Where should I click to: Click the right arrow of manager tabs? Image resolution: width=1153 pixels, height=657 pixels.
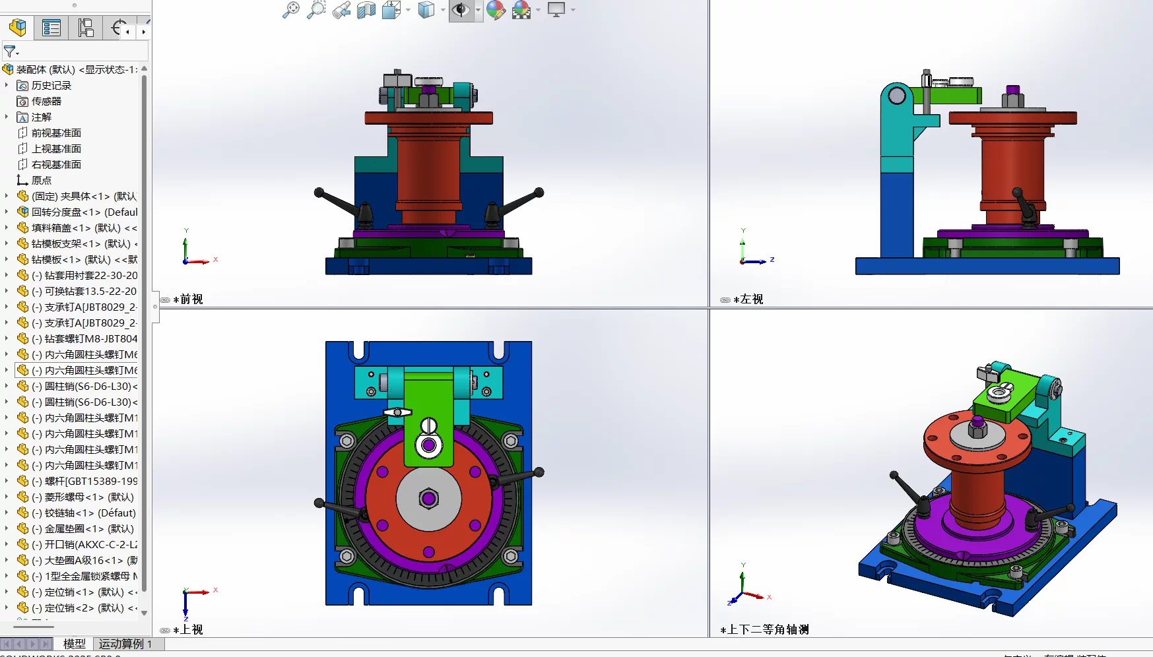(x=143, y=31)
